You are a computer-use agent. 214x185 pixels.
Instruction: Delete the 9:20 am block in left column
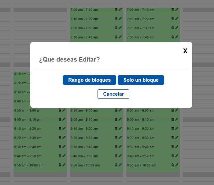coord(60,137)
